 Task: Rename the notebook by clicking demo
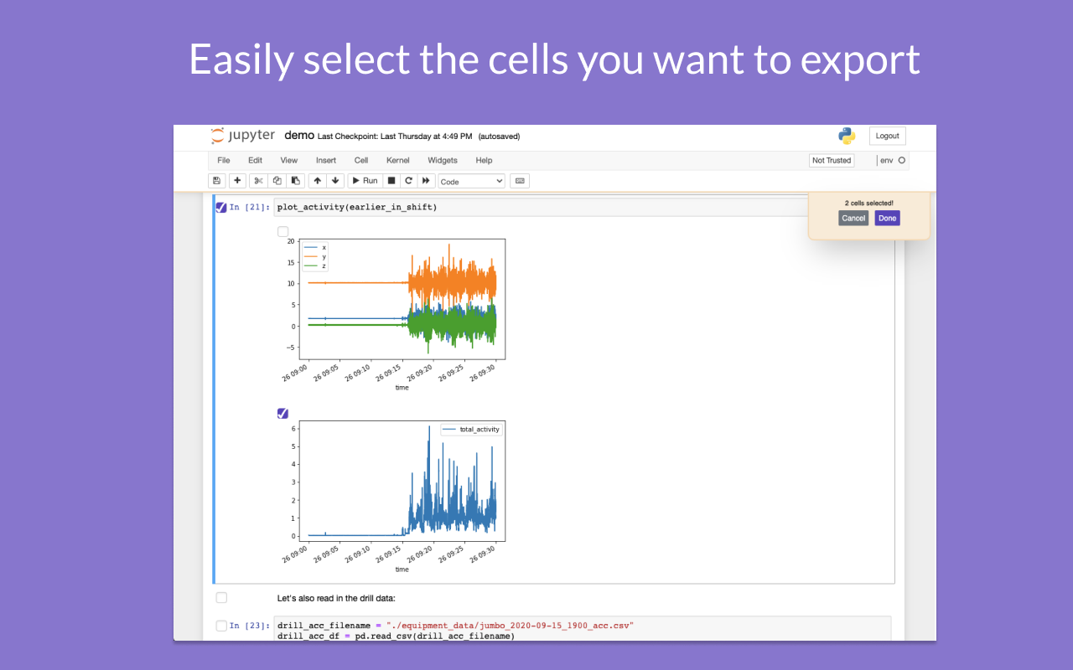click(299, 135)
